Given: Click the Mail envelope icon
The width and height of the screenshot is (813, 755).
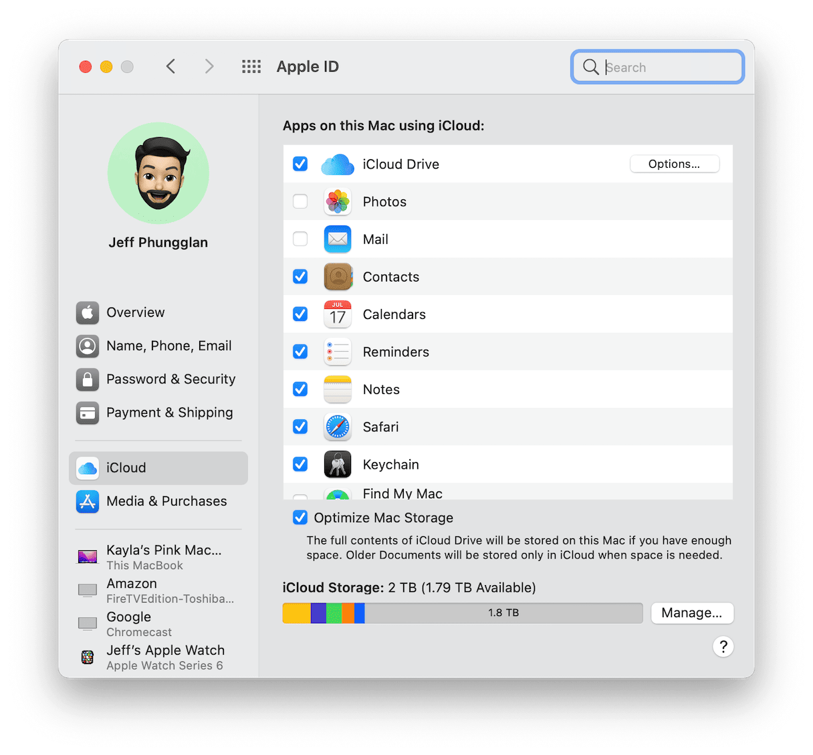Looking at the screenshot, I should point(338,239).
